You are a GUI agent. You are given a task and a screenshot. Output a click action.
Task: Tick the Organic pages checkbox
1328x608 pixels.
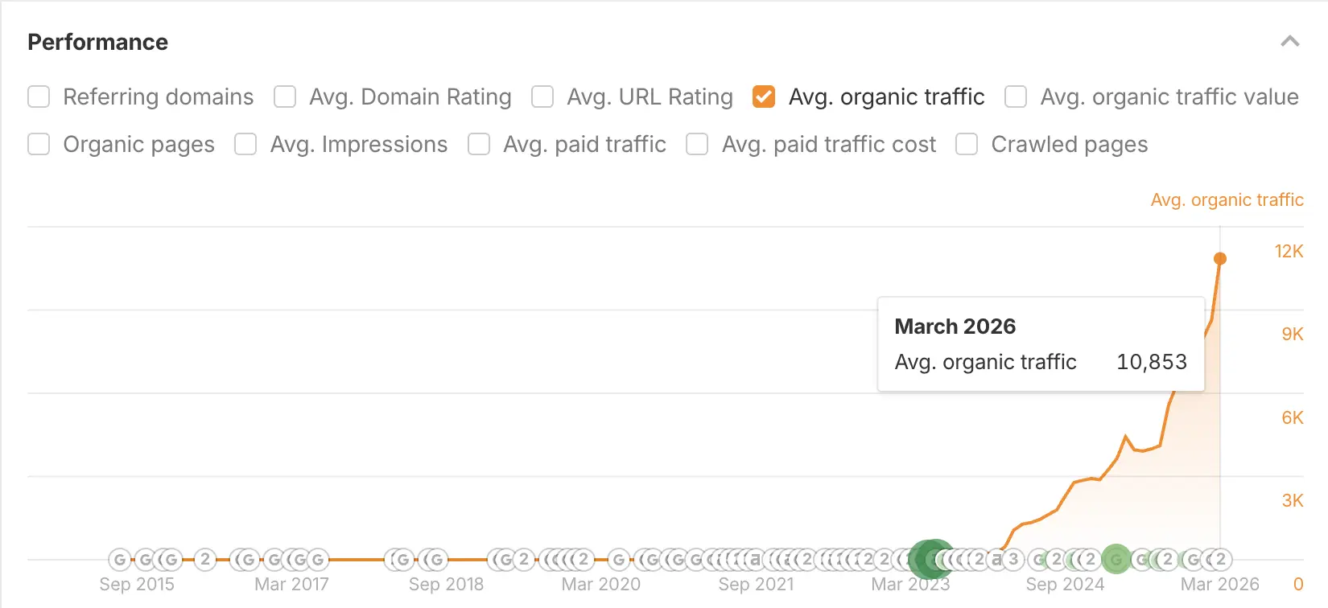39,145
